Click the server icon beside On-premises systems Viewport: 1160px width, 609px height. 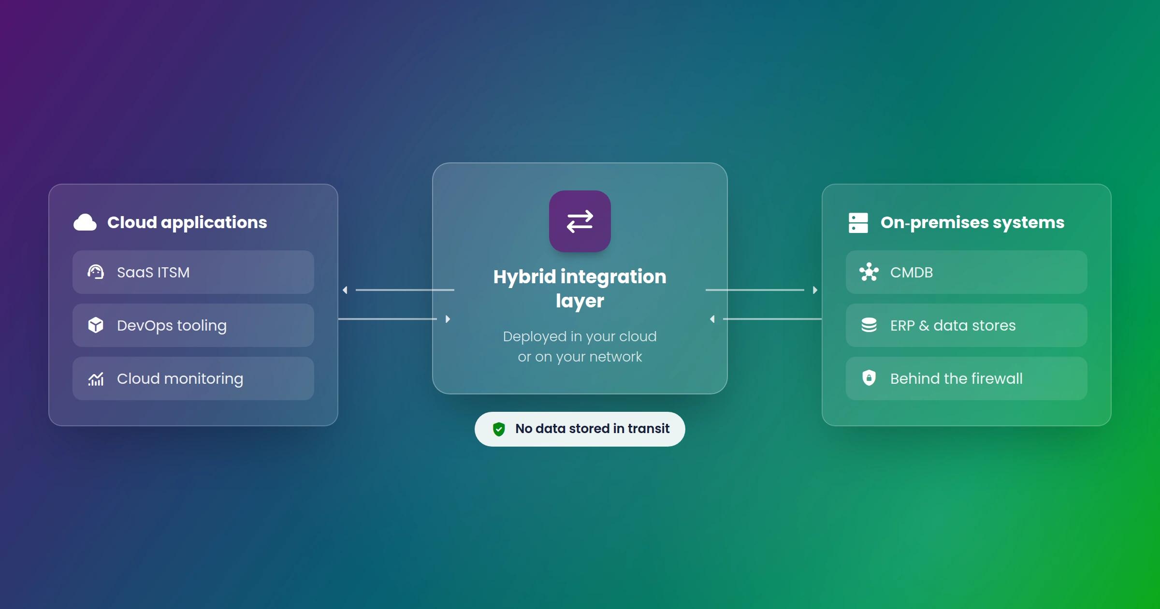click(x=858, y=223)
